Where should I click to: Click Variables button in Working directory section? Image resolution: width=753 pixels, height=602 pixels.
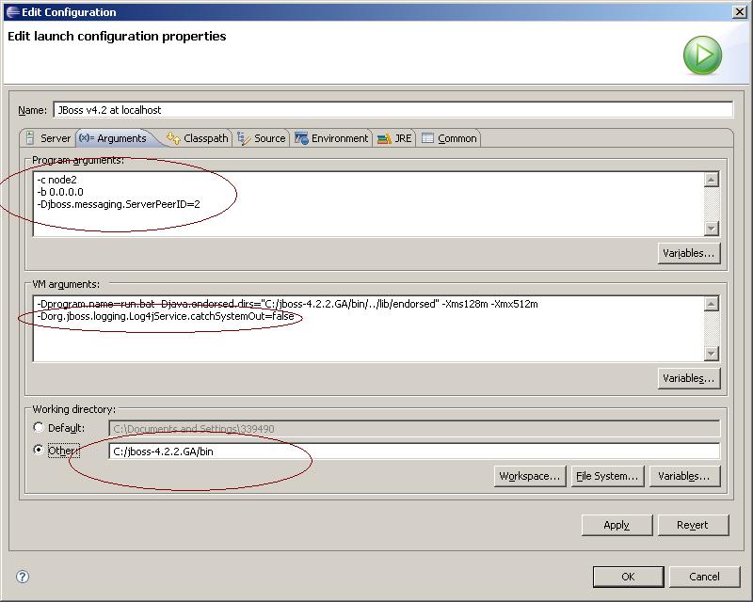(x=684, y=476)
